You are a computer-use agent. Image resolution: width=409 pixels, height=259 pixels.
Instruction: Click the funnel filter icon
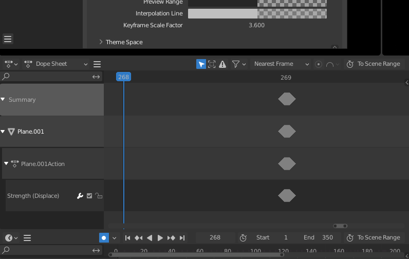(236, 64)
